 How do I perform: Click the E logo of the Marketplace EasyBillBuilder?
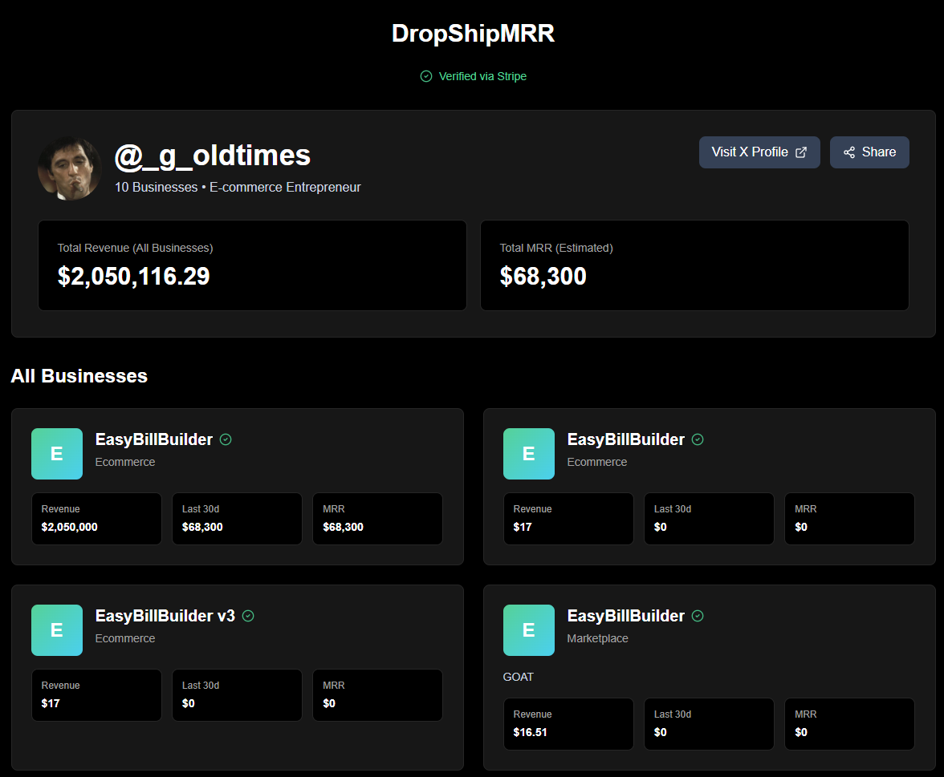pos(528,629)
